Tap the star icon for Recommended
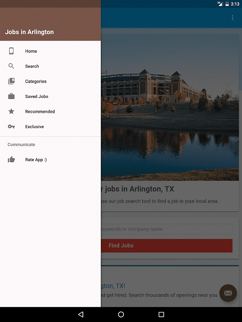 [x=11, y=111]
